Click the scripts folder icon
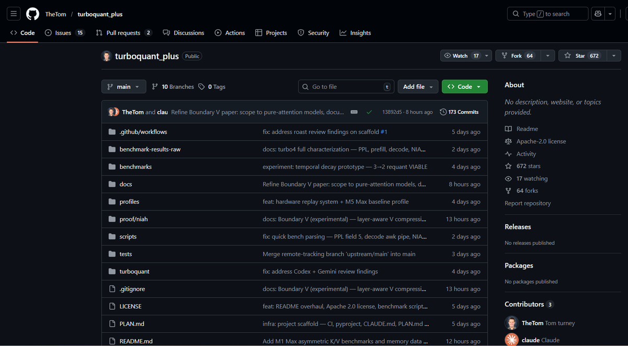Screen dimensions: 628x346 [112, 236]
